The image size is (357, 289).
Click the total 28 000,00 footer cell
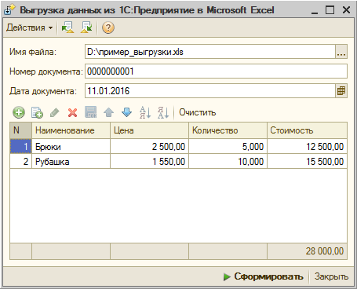(308, 251)
